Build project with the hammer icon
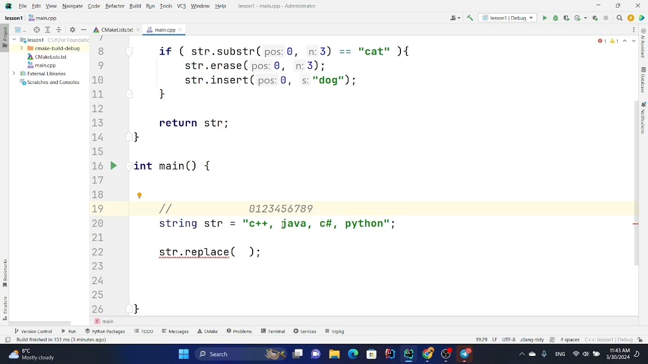This screenshot has width=648, height=364. (x=470, y=18)
